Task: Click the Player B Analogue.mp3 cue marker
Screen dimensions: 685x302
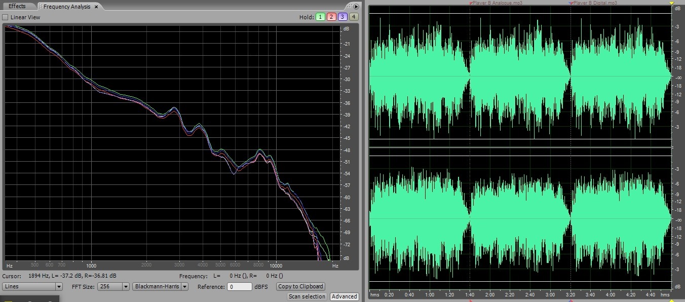Action: click(496, 3)
